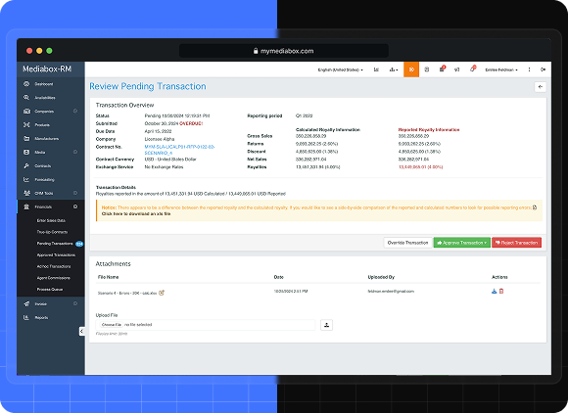Open Pending Transactions submenu item
568x413 pixels.
(55, 244)
